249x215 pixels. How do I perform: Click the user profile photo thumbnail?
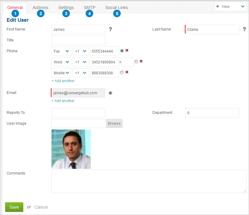pyautogui.click(x=71, y=149)
